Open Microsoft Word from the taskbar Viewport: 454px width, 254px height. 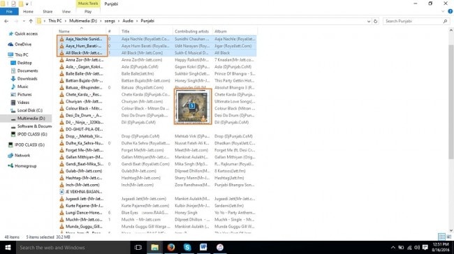click(x=203, y=247)
